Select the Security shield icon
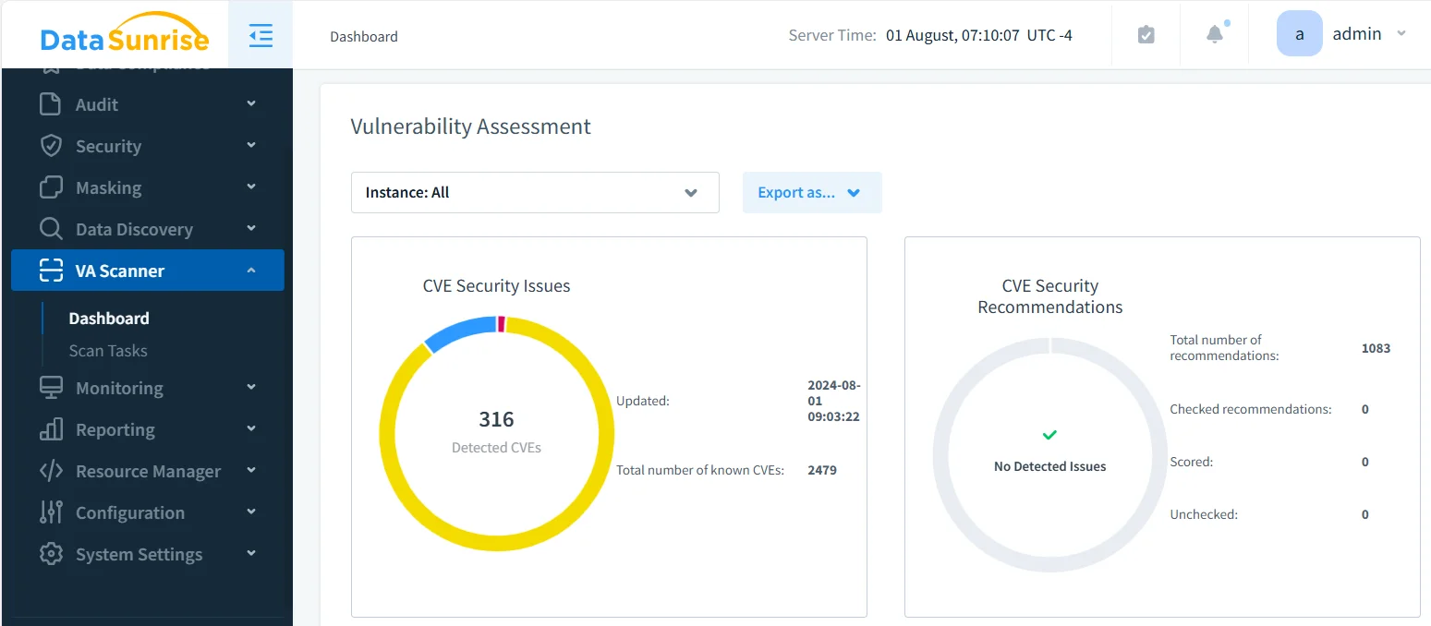This screenshot has height=626, width=1431. pos(50,145)
